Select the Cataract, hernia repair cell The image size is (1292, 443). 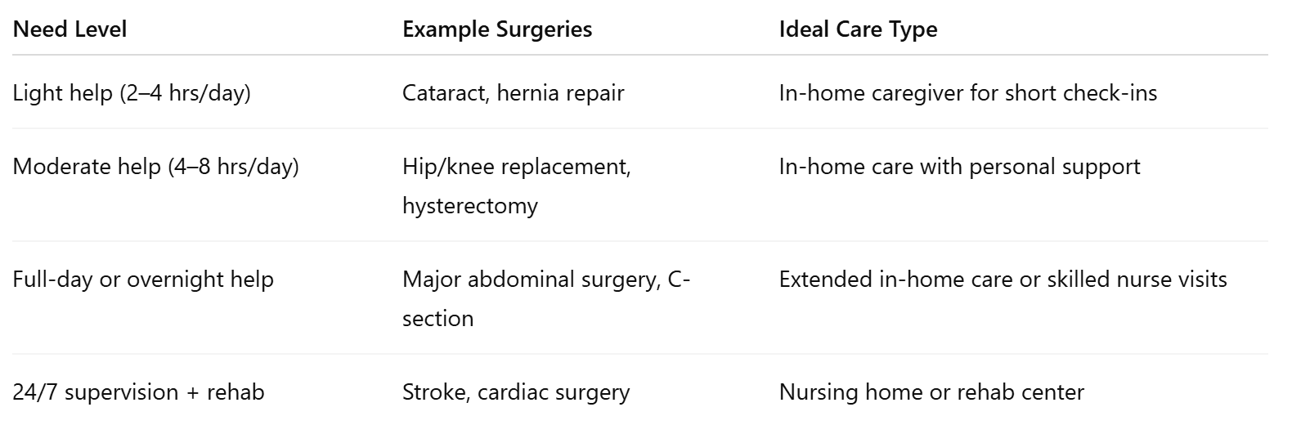(513, 93)
